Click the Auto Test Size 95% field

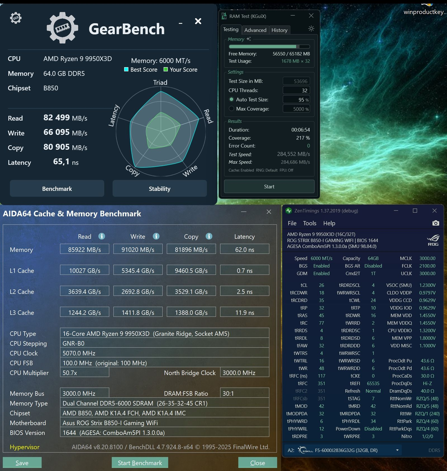[x=296, y=100]
